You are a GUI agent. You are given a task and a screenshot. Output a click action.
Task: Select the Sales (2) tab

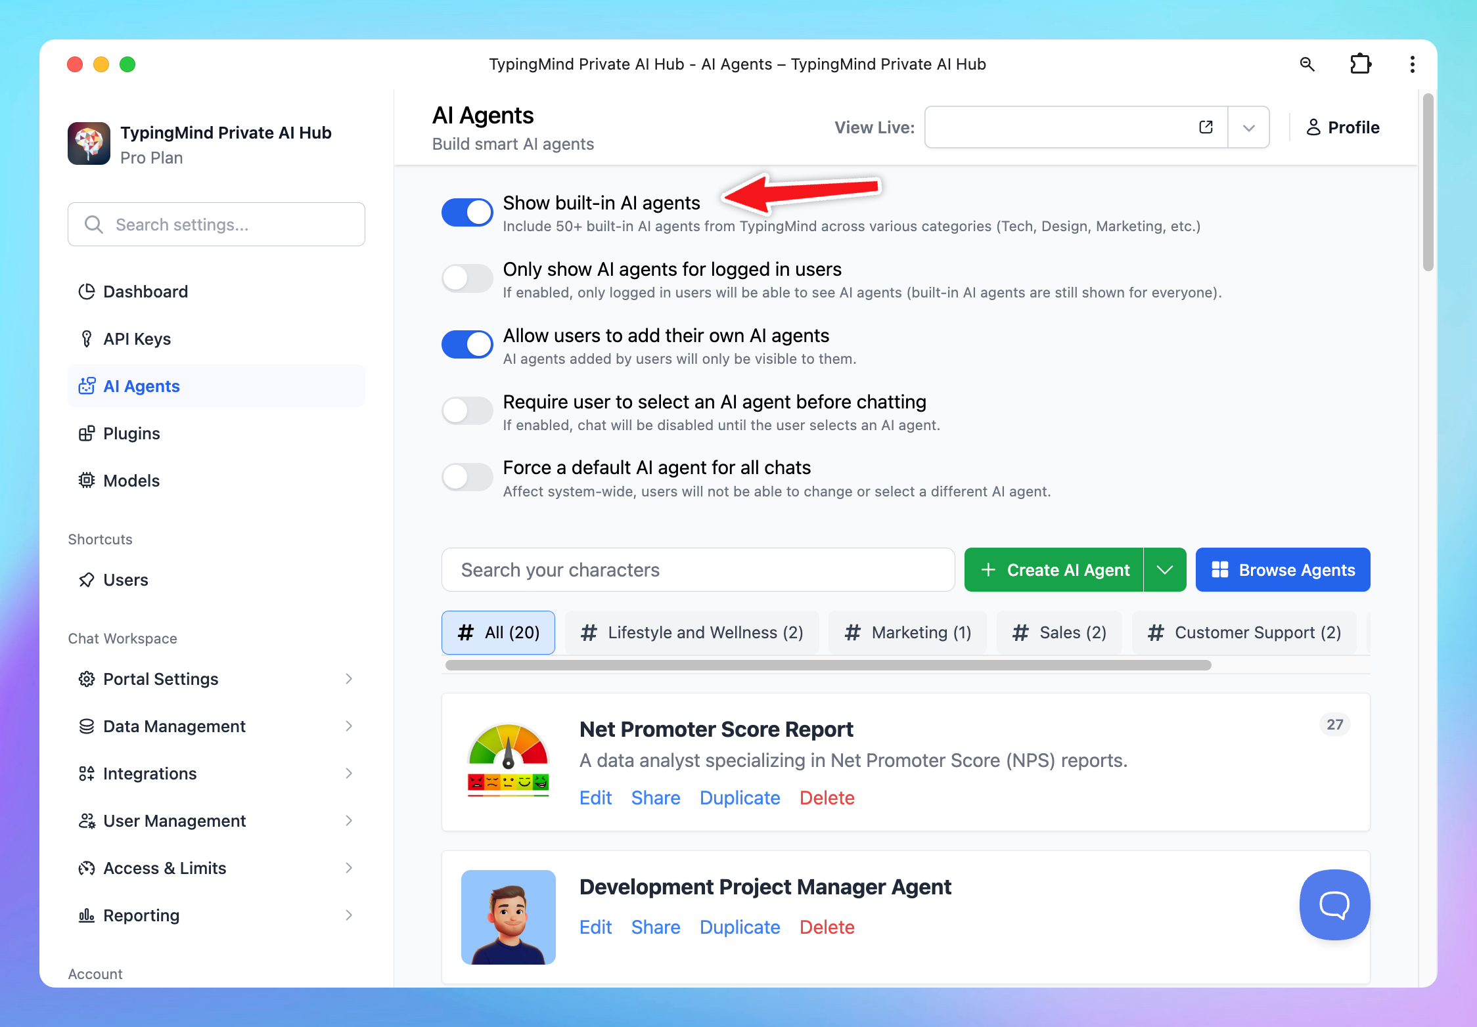(1059, 632)
